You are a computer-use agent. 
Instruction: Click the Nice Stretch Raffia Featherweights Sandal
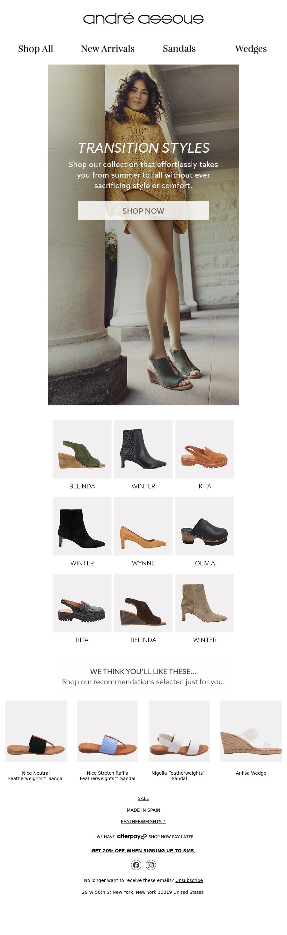pyautogui.click(x=108, y=732)
